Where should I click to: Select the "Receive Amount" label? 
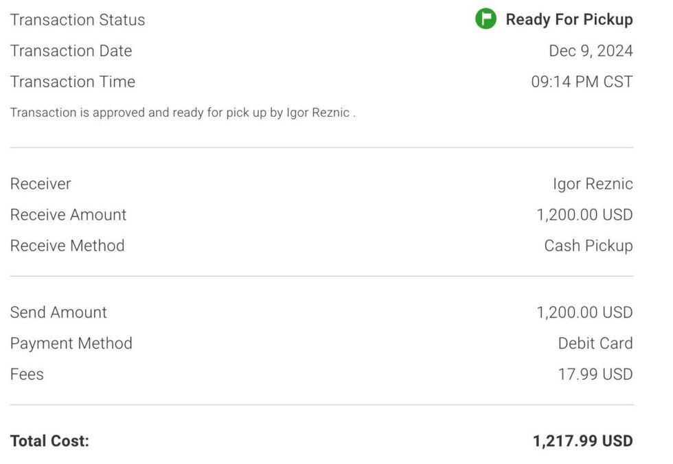69,215
